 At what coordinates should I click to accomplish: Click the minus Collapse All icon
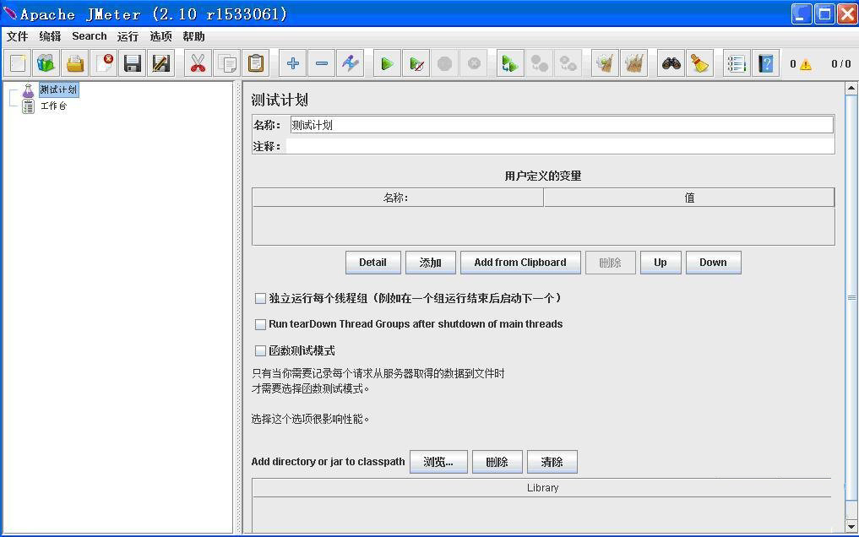pyautogui.click(x=322, y=64)
